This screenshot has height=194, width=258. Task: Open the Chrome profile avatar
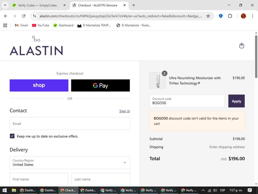[x=243, y=16]
